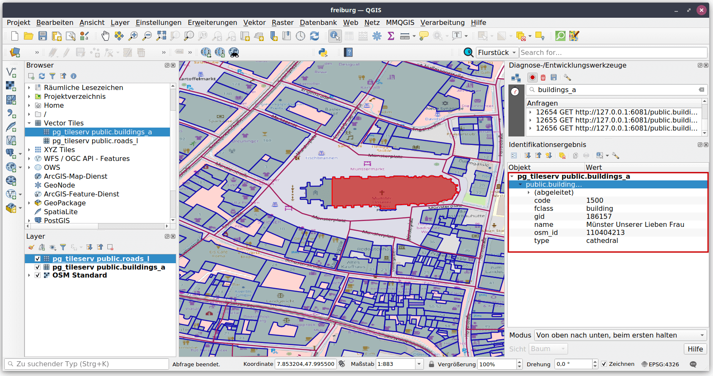Activate the Identify Features tool

point(335,36)
